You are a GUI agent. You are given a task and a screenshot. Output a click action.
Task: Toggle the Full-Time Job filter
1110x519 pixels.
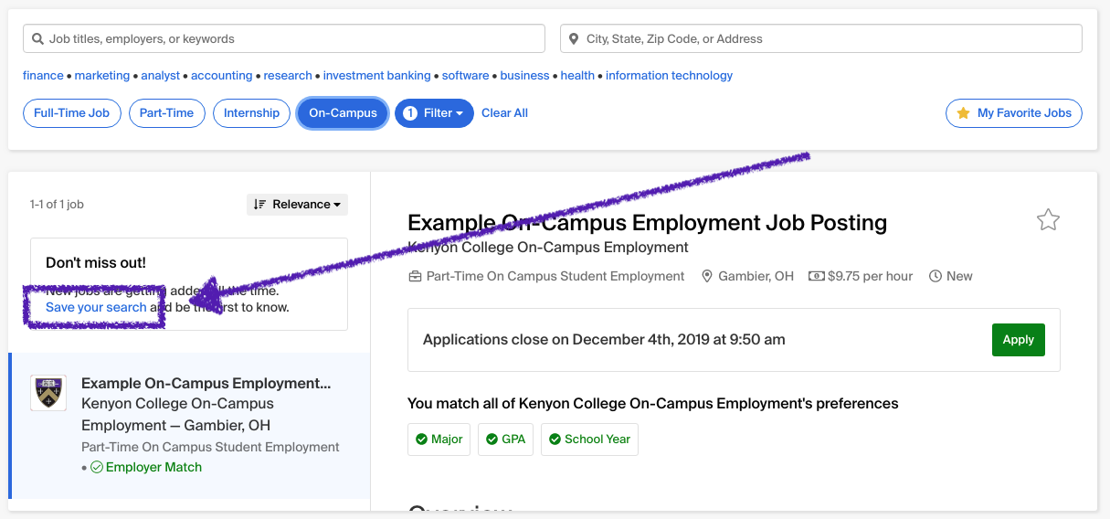(71, 113)
